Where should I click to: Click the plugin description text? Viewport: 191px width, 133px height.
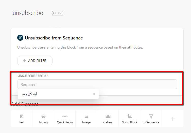coord(80,47)
